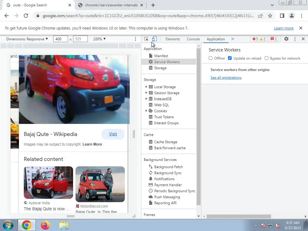Screen dimensions: 308x231
Task: Go back using the browser back arrow
Action: point(7,16)
